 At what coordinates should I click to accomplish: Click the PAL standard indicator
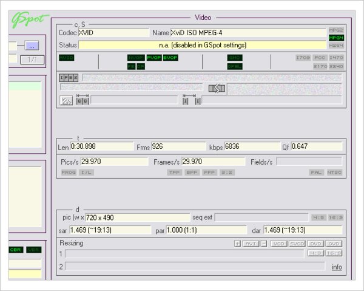317,172
